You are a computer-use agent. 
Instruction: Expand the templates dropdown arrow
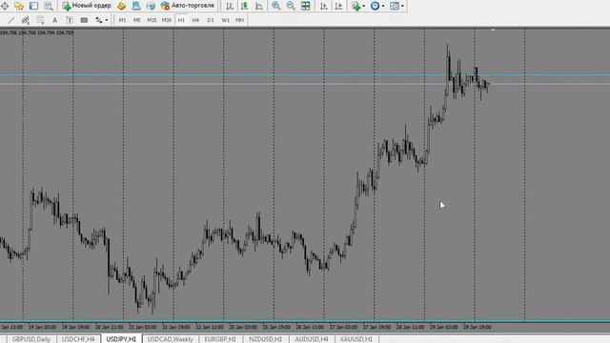(x=402, y=6)
